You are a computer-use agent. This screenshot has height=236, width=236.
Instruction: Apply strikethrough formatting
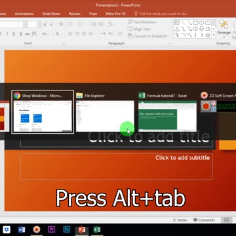point(28,34)
